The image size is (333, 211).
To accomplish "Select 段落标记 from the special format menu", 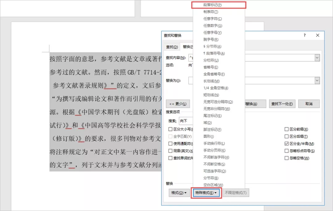I will coord(219,5).
